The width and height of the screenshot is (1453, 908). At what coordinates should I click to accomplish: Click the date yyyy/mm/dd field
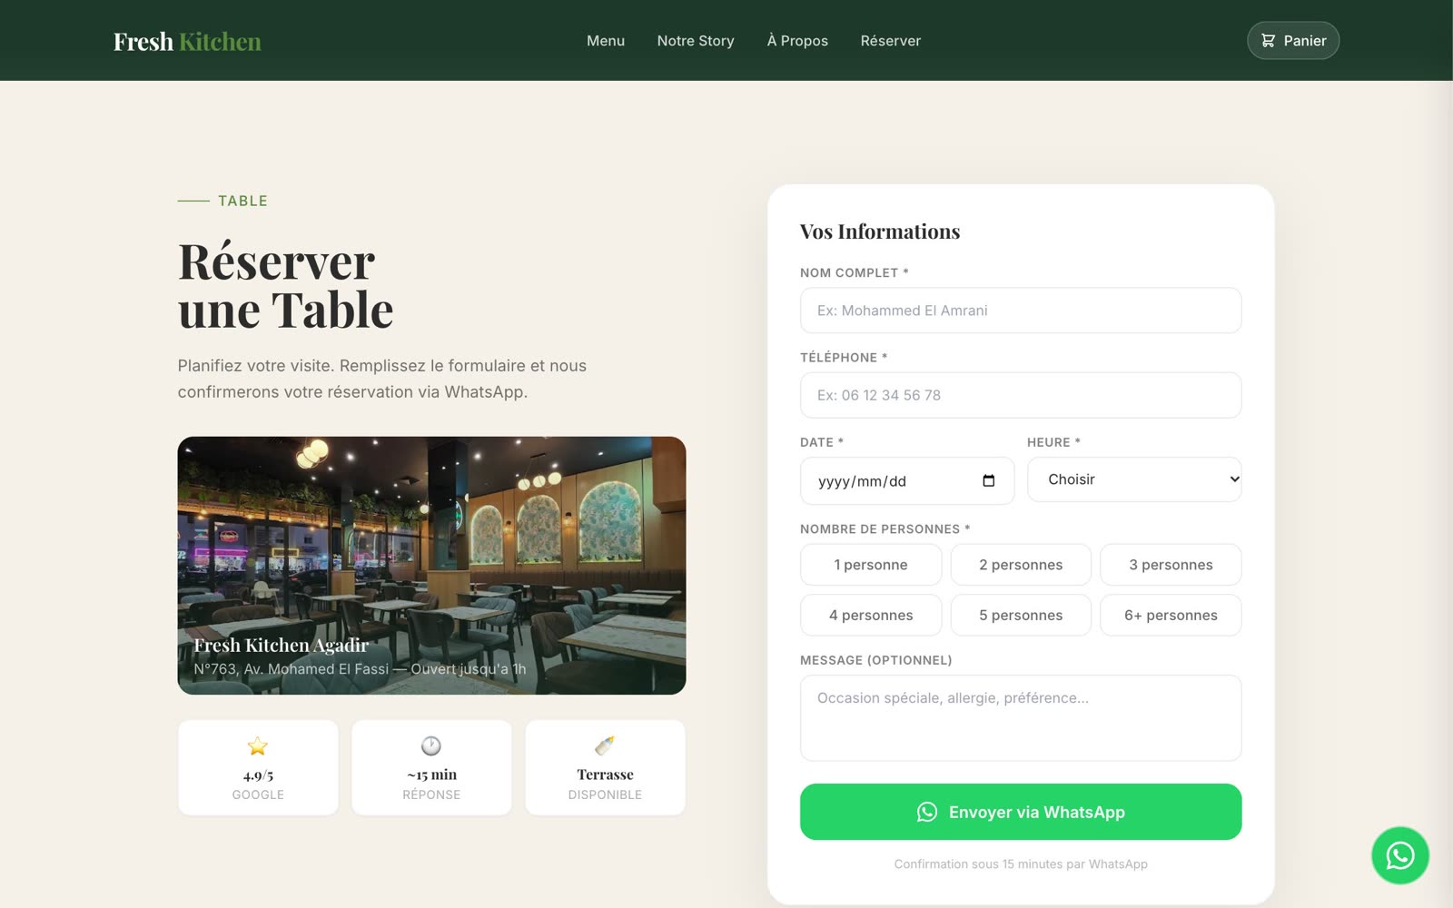907,480
